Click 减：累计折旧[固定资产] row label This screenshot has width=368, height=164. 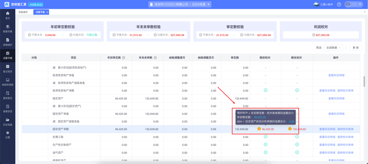(67, 106)
